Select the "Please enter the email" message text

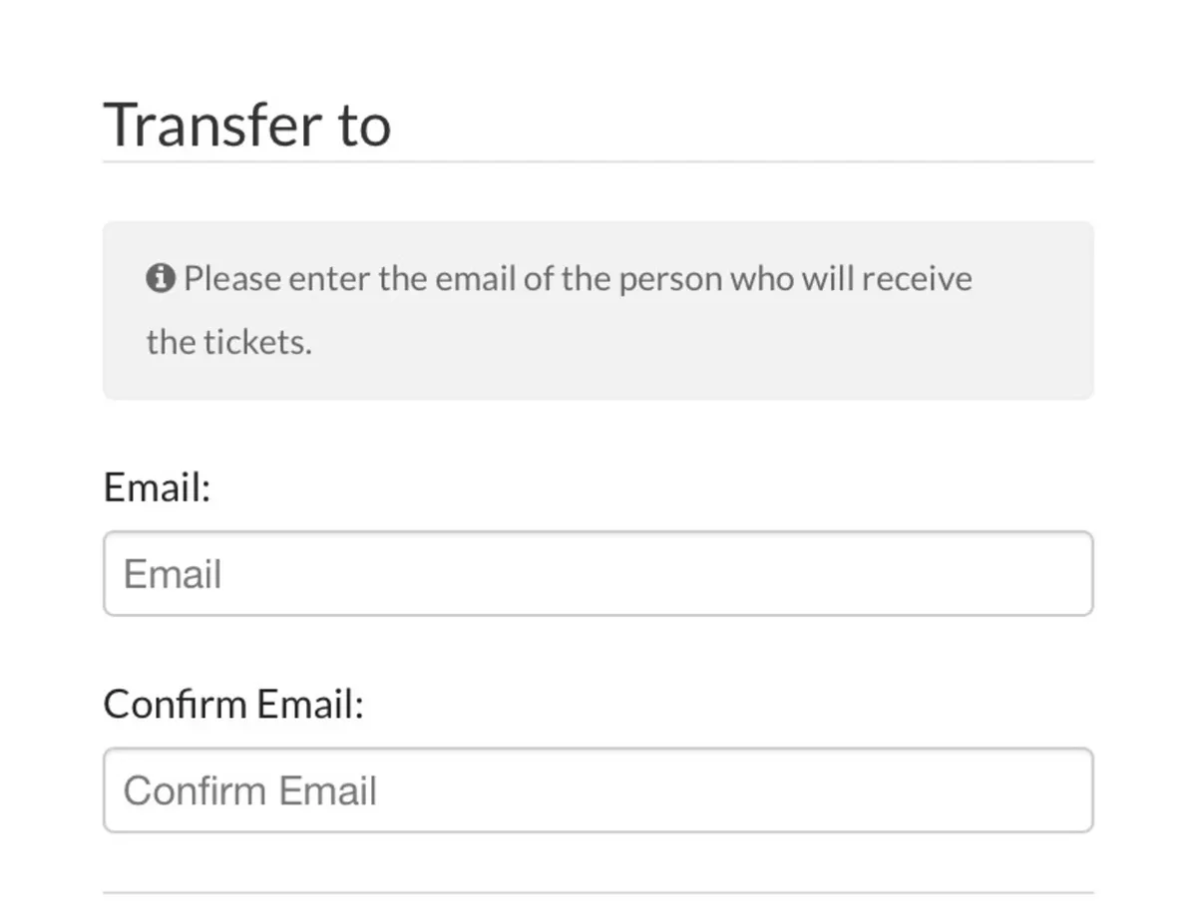pyautogui.click(x=559, y=310)
